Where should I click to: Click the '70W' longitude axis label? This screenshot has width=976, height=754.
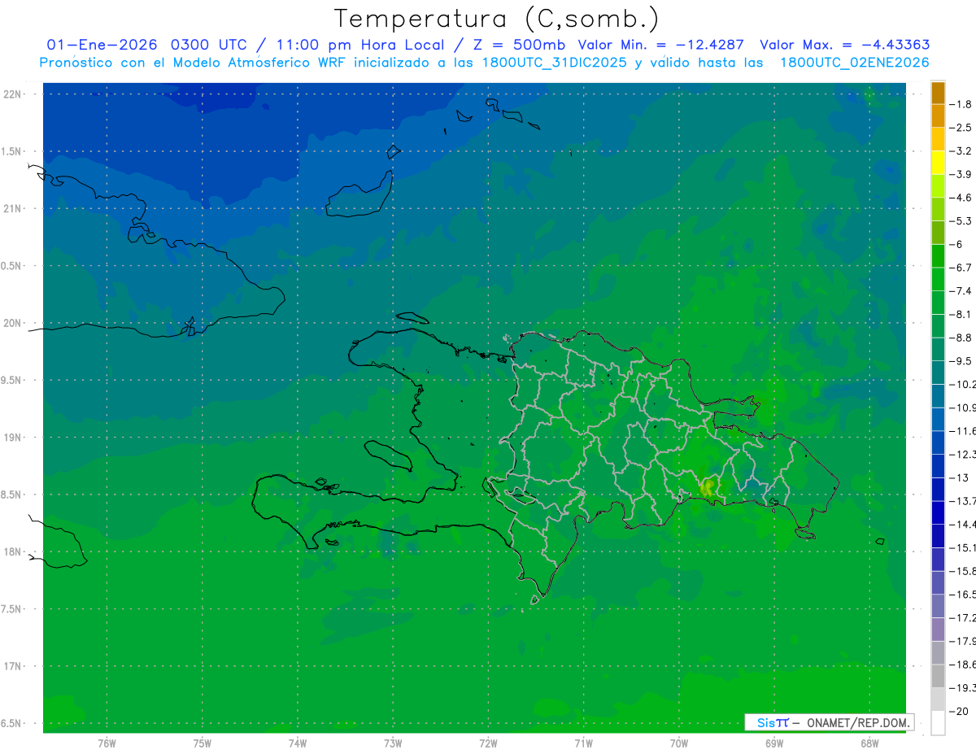[679, 743]
